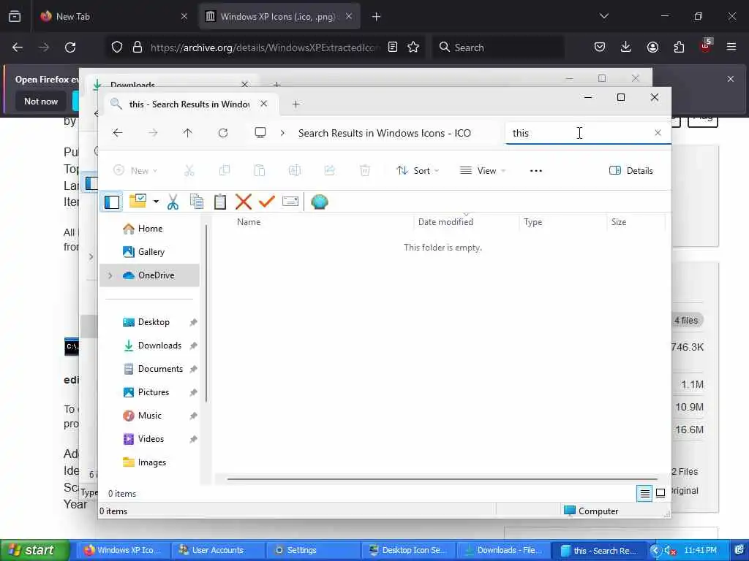Select OneDrive in the navigation pane

pyautogui.click(x=149, y=275)
